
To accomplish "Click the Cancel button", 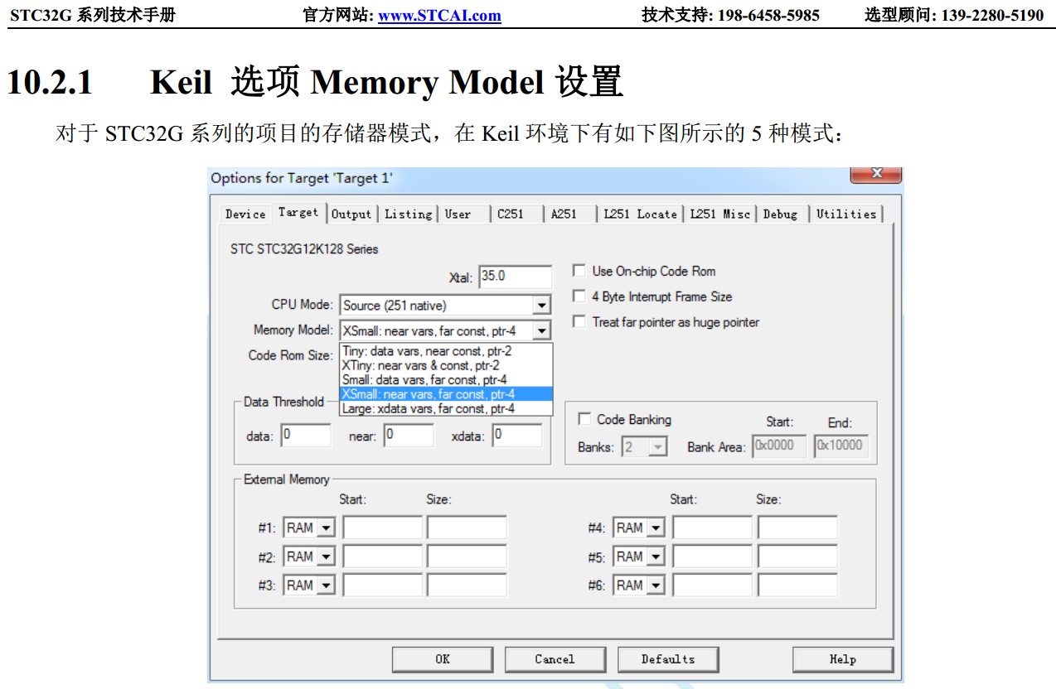I will (555, 659).
